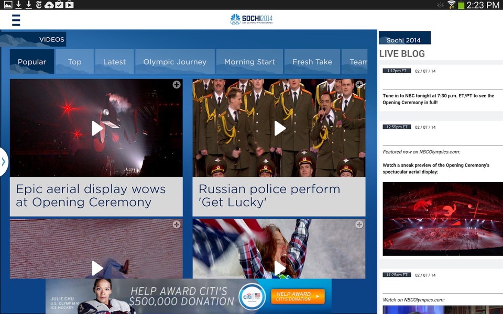Open the Sochi 2014 live blog header
Viewport: 503px width, 314px height.
405,38
